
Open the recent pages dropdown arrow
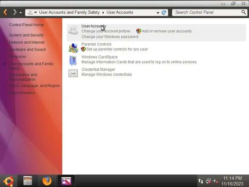(x=21, y=12)
